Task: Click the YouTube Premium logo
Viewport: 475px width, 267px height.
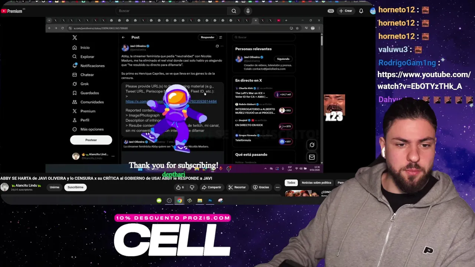Action: coord(12,11)
